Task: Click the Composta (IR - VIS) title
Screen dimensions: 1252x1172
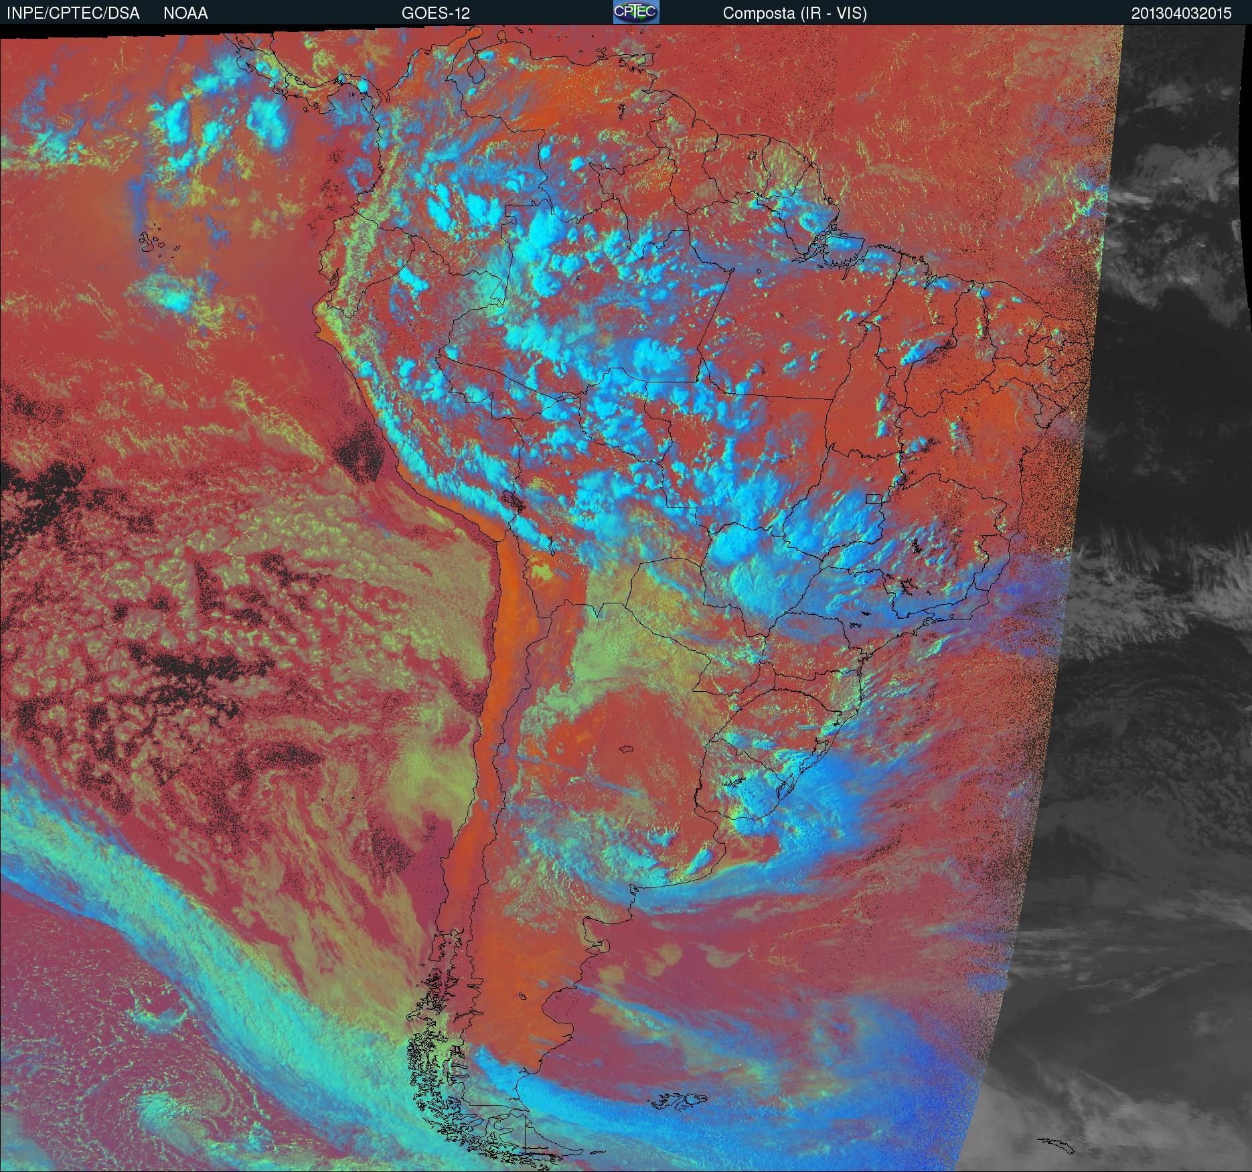Action: 795,13
